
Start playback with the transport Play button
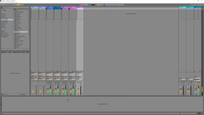point(90,5)
